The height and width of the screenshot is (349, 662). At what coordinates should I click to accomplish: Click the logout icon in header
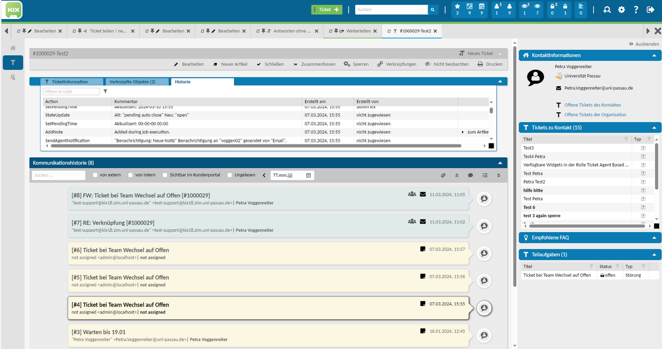click(650, 9)
